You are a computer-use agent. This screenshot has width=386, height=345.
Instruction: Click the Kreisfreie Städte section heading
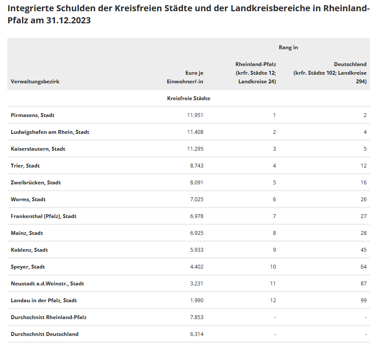point(188,98)
